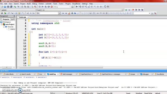
Task: Insert a DoxyBlocks /** block comment
Action: [9, 13]
